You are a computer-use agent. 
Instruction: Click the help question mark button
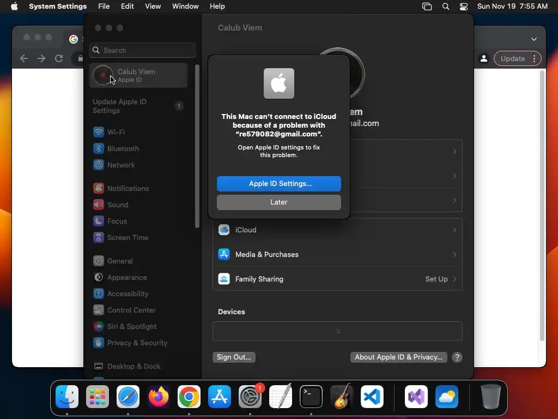(x=457, y=357)
